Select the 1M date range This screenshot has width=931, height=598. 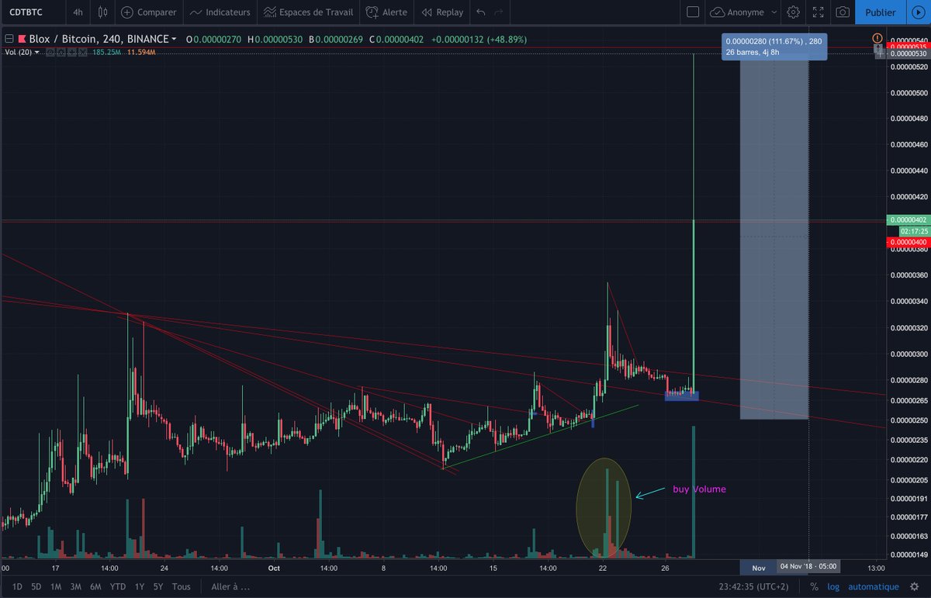click(56, 586)
